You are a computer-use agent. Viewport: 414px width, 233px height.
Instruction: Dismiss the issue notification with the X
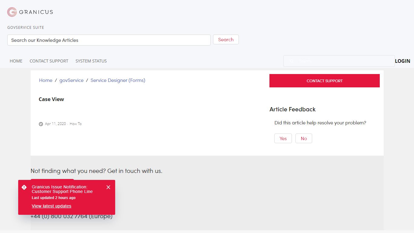click(x=108, y=187)
